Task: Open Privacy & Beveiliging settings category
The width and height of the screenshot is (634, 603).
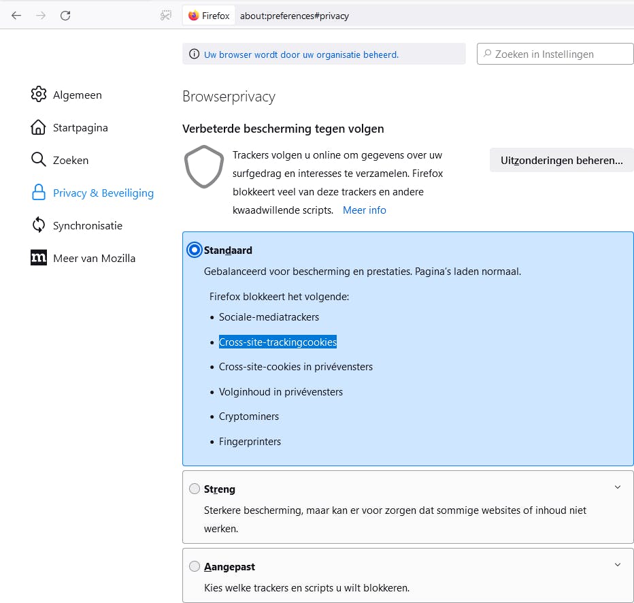Action: pos(103,193)
